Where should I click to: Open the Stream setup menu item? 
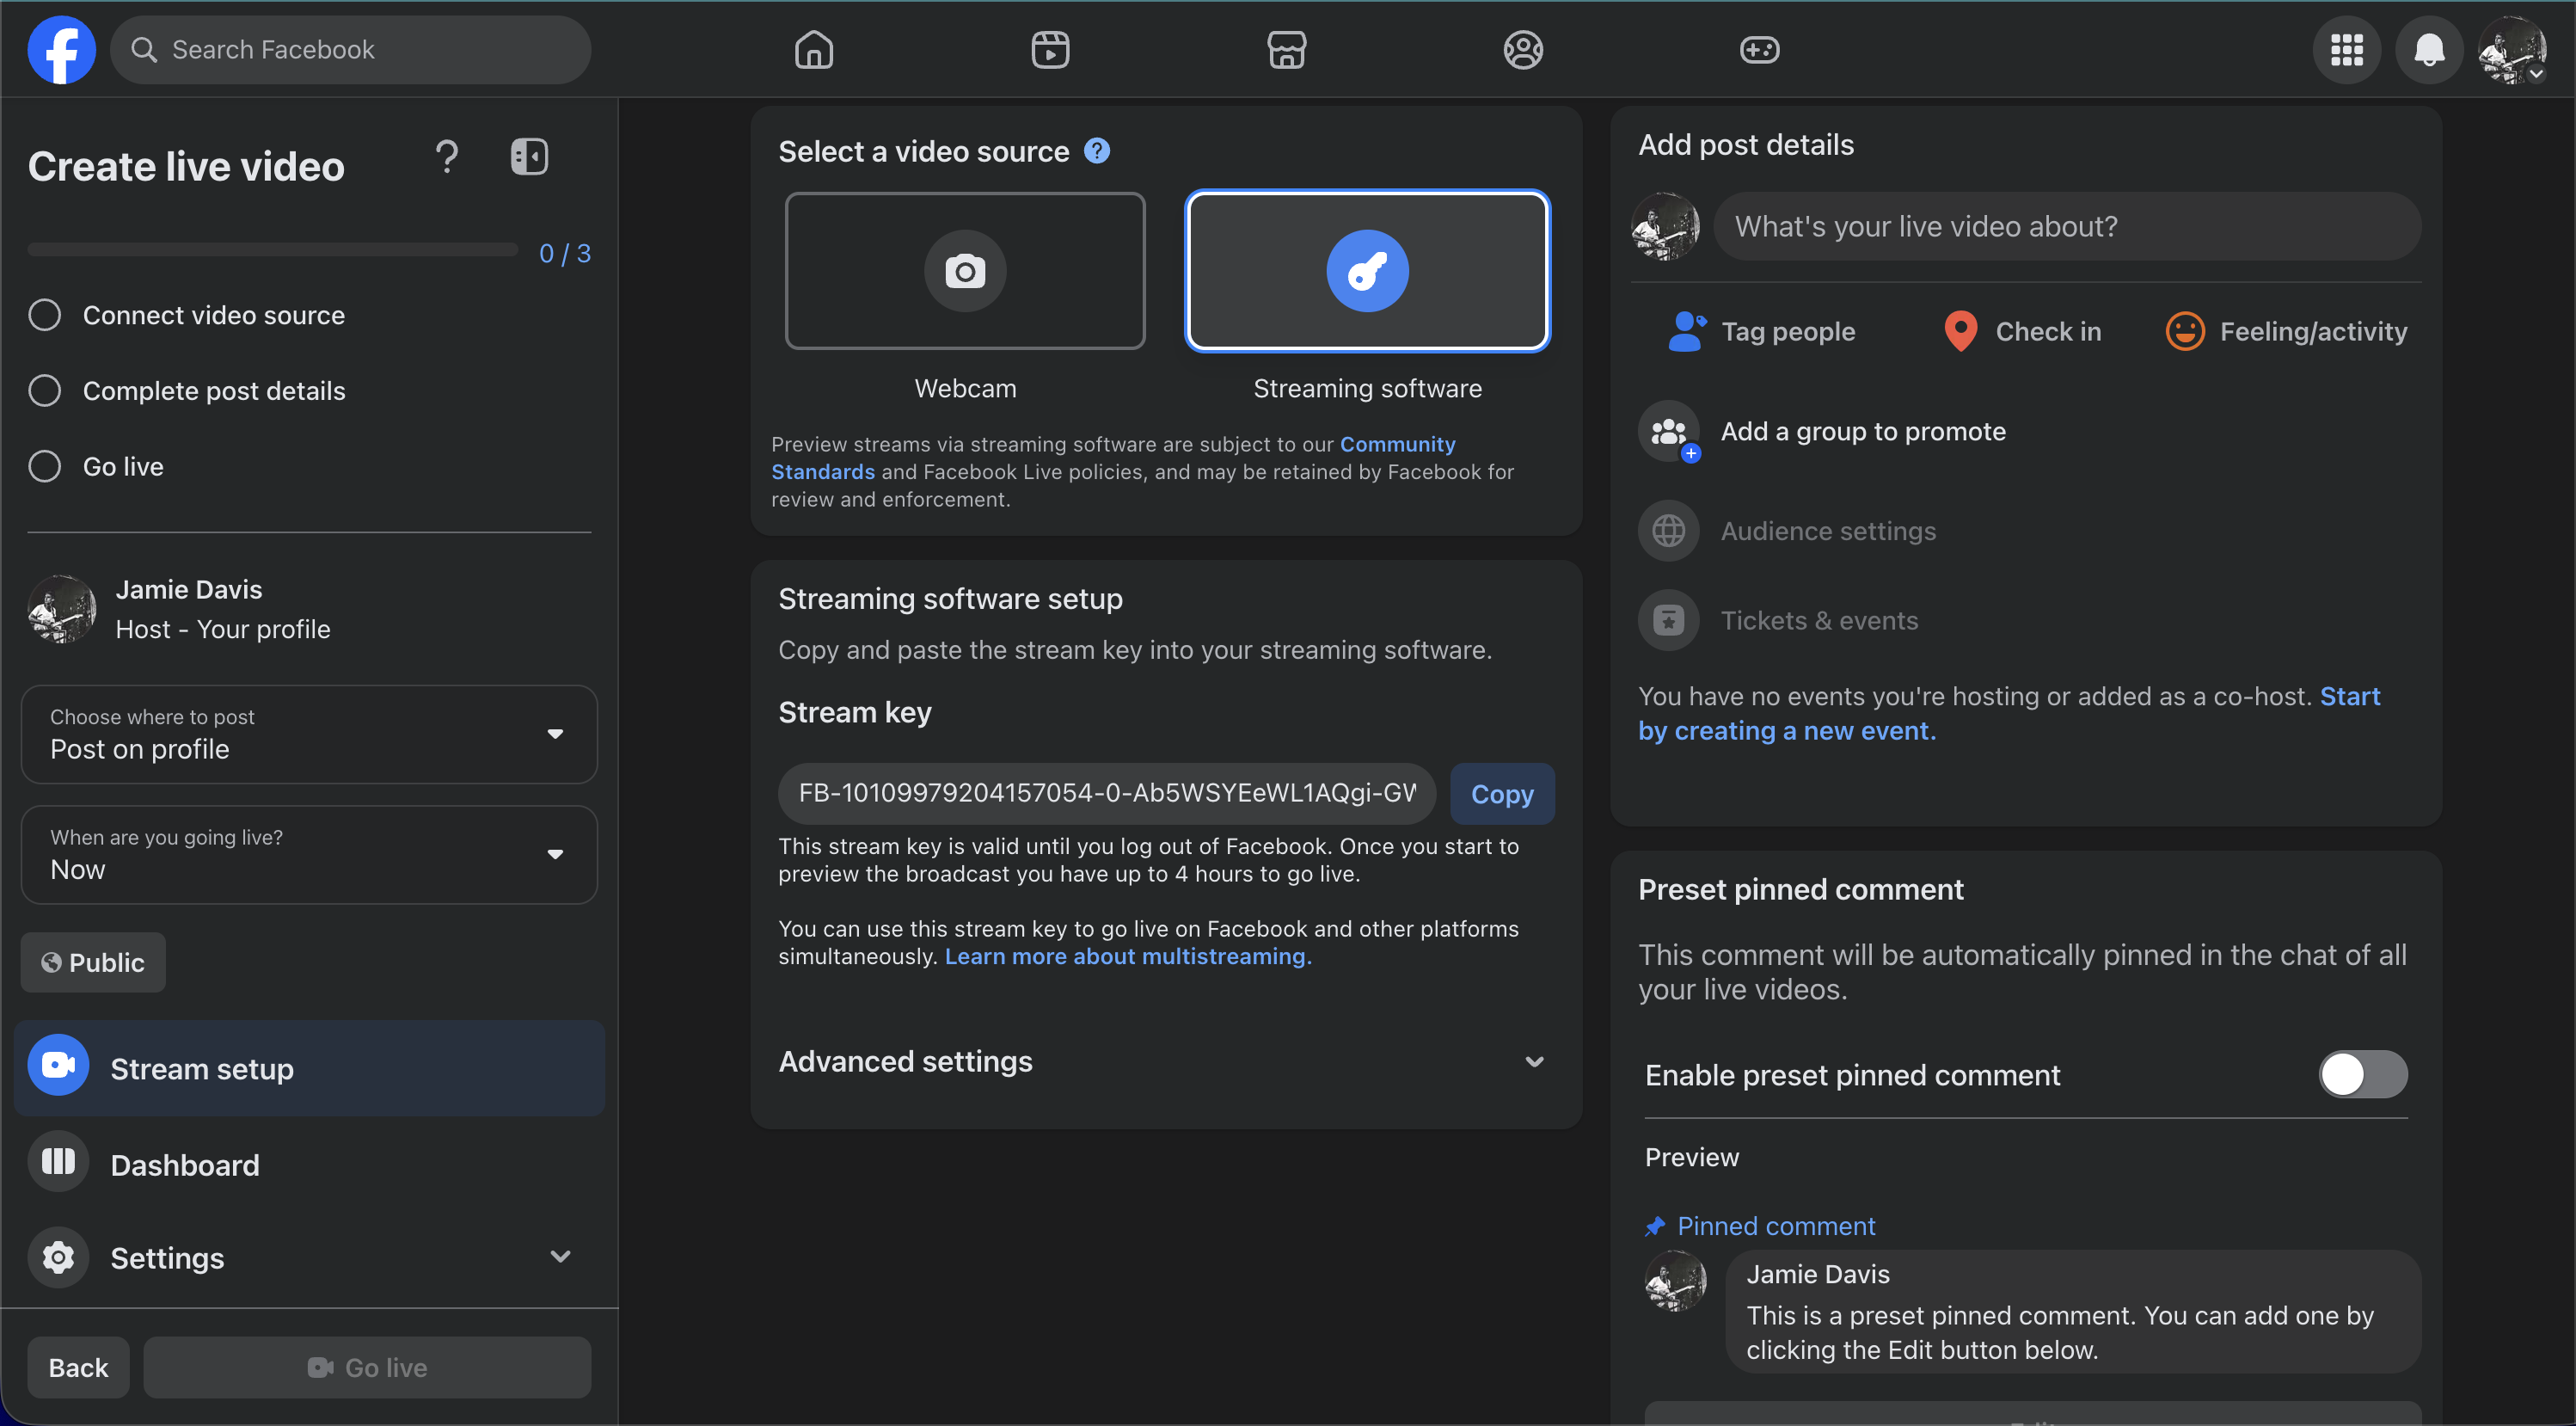[x=309, y=1068]
